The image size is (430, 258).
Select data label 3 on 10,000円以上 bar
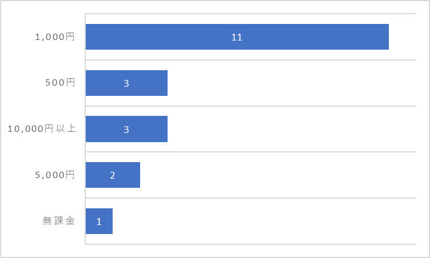pos(126,129)
